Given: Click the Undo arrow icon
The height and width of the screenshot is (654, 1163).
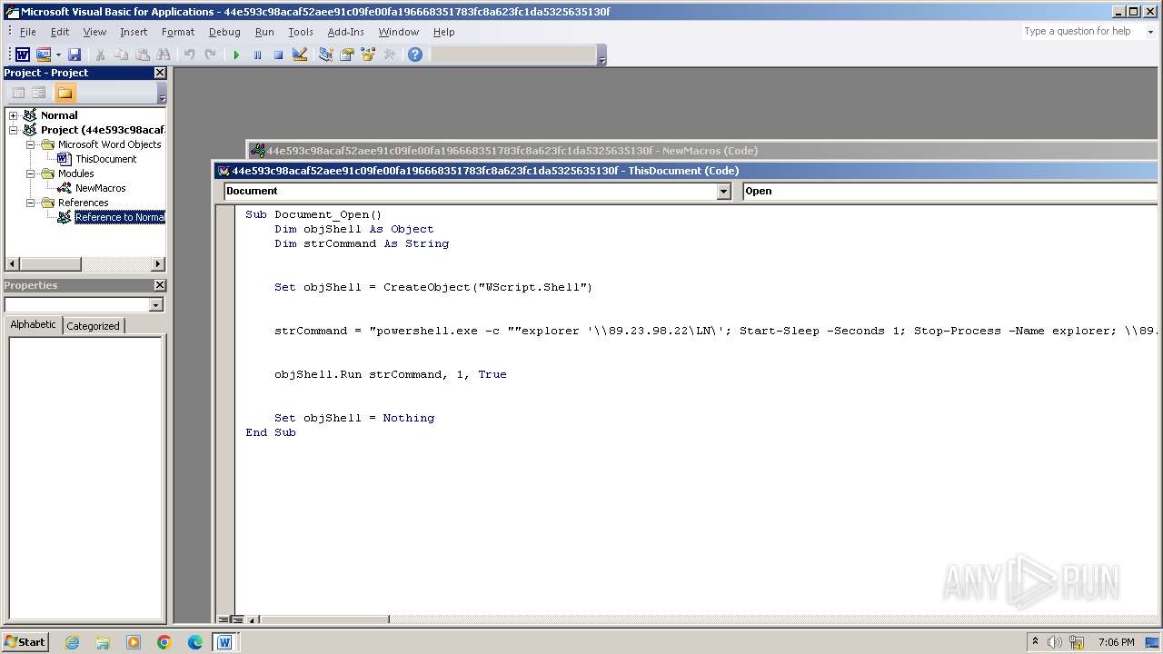Looking at the screenshot, I should point(189,54).
